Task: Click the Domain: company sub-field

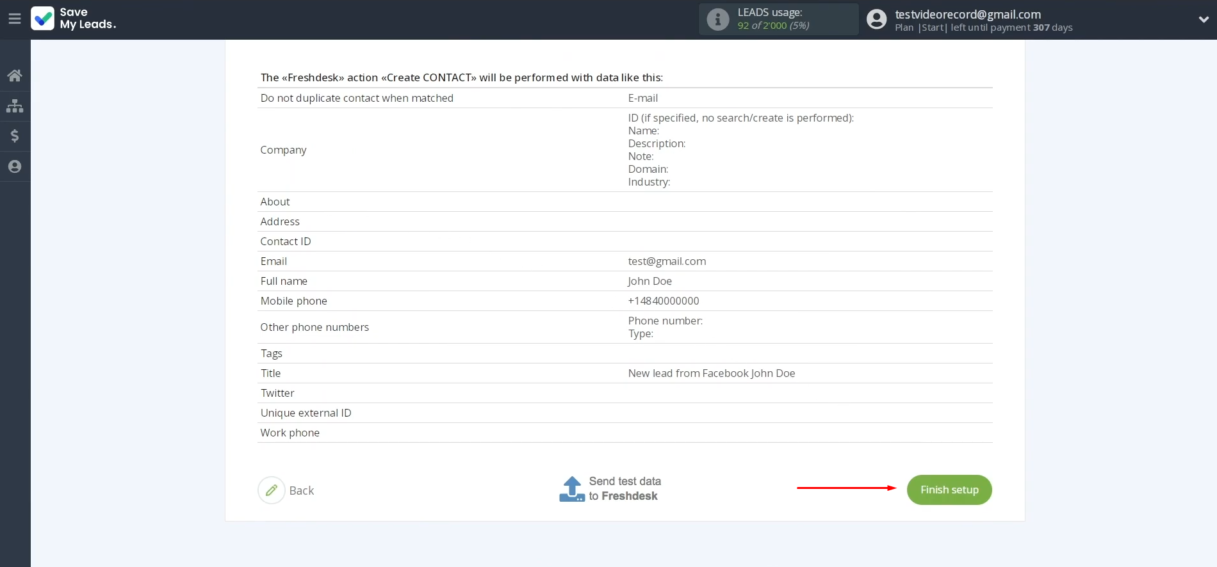Action: 648,169
